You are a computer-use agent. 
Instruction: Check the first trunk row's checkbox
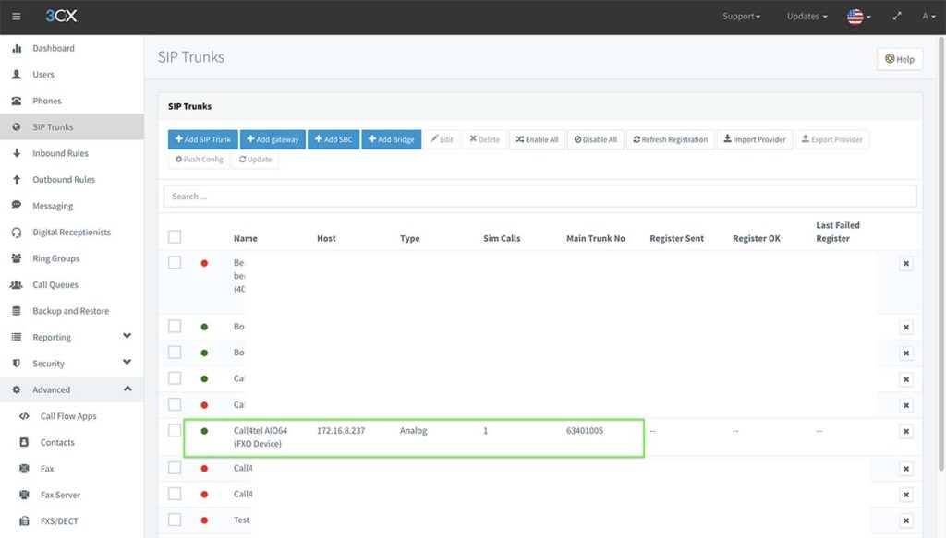175,262
